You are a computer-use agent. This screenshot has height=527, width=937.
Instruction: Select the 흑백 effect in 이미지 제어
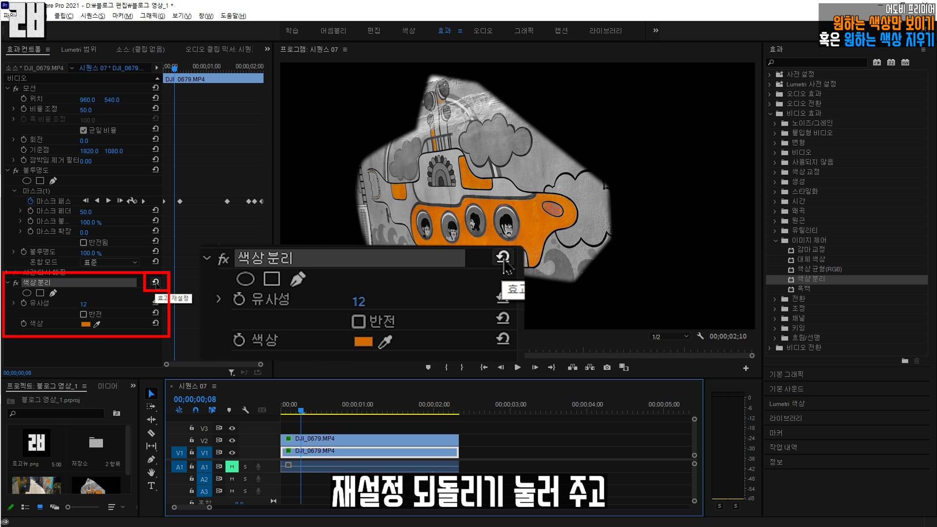click(x=803, y=289)
